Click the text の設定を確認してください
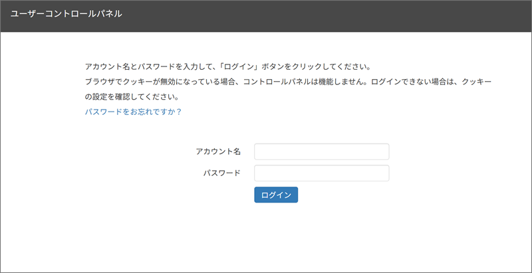Image resolution: width=532 pixels, height=273 pixels. tap(132, 97)
